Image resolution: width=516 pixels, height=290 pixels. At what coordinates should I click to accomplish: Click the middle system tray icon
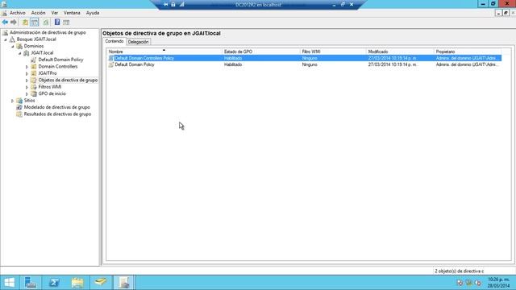[469, 283]
